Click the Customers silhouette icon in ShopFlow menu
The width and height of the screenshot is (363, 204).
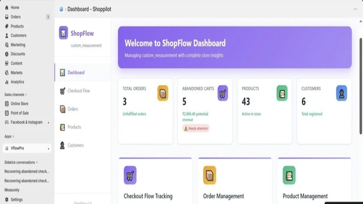62,145
